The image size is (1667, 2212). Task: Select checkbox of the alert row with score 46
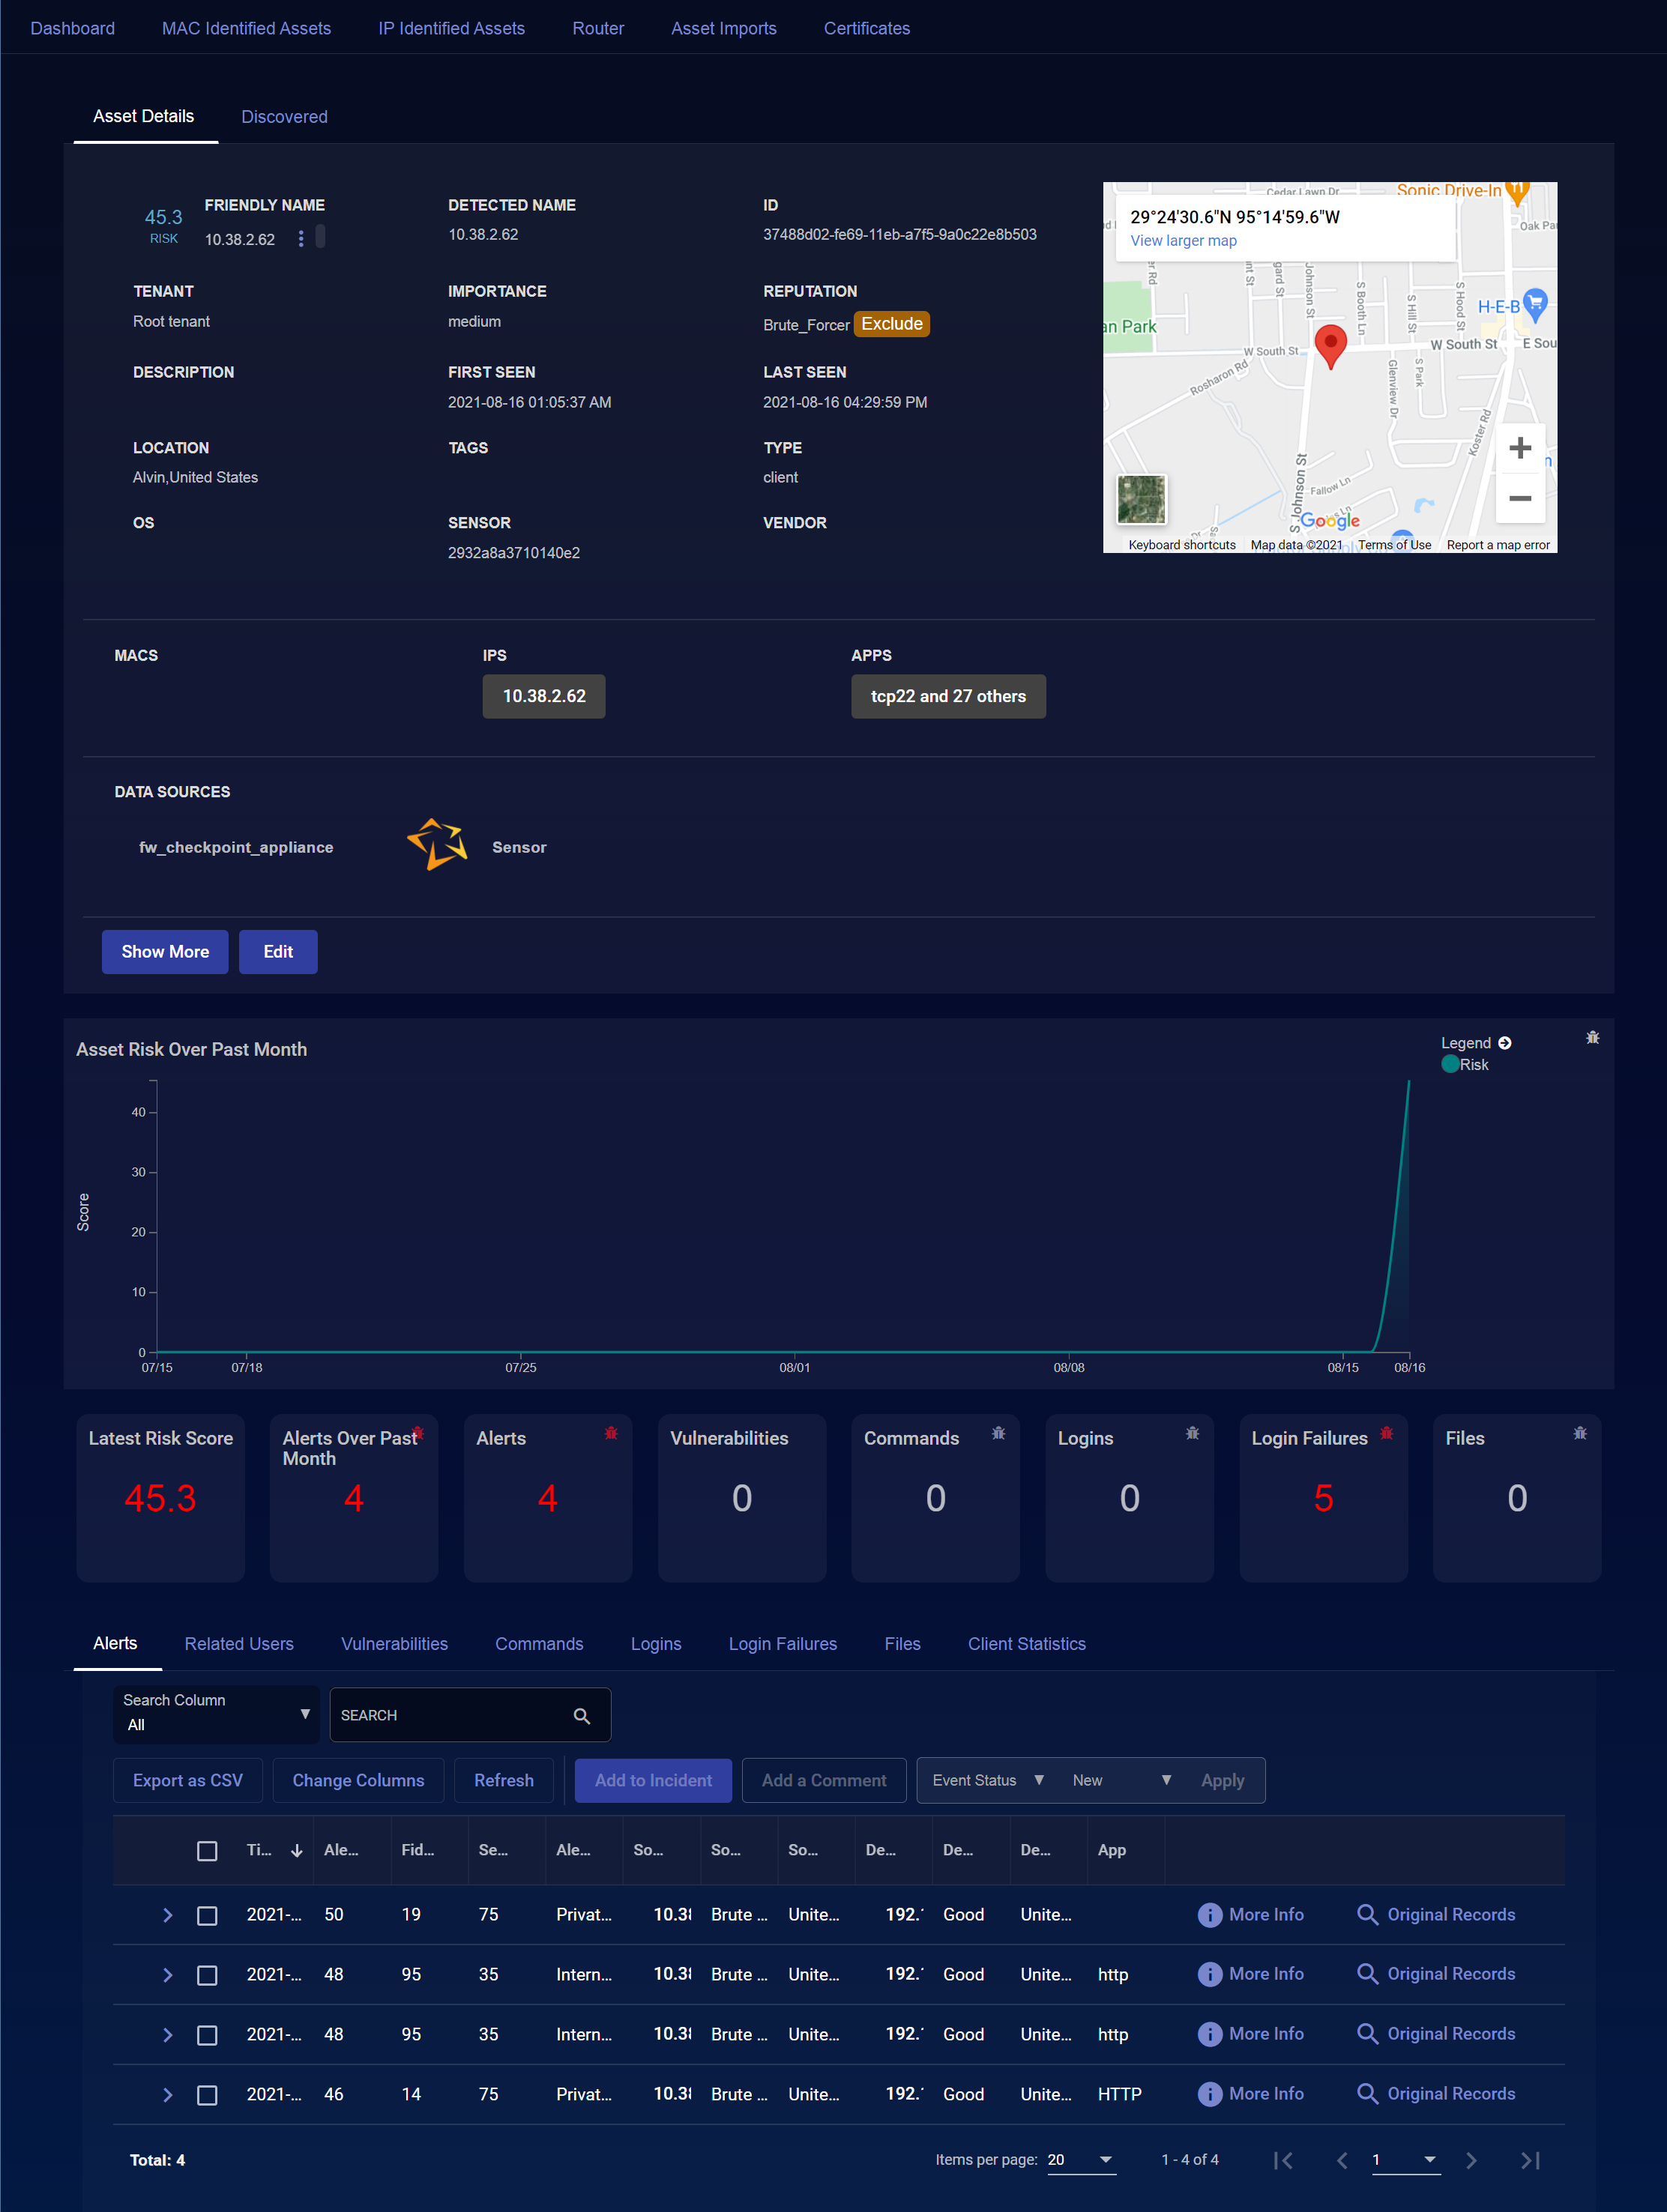pyautogui.click(x=207, y=2094)
